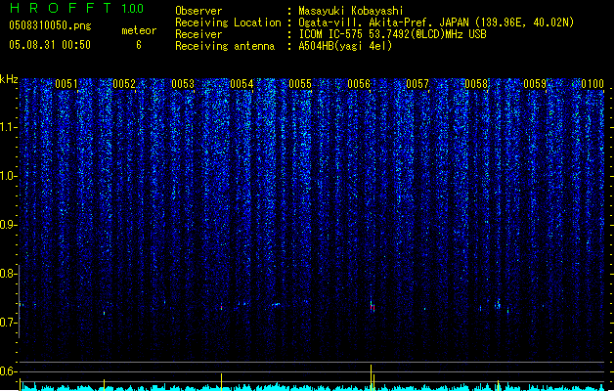Click the 0059 time marker
The image size is (615, 391).
coord(535,84)
